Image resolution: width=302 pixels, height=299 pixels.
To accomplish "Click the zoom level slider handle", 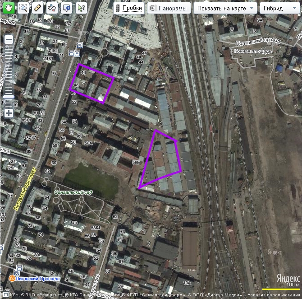I will coord(9,96).
